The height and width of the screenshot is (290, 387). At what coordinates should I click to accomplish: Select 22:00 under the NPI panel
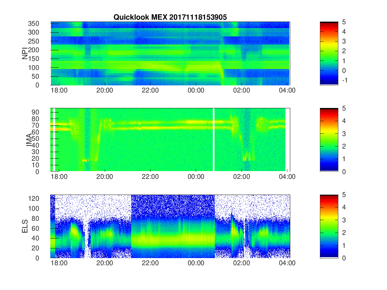pos(150,91)
